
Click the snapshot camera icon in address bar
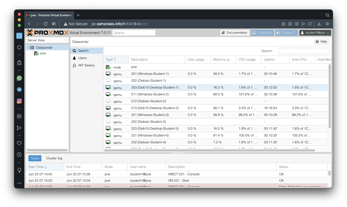pos(290,24)
